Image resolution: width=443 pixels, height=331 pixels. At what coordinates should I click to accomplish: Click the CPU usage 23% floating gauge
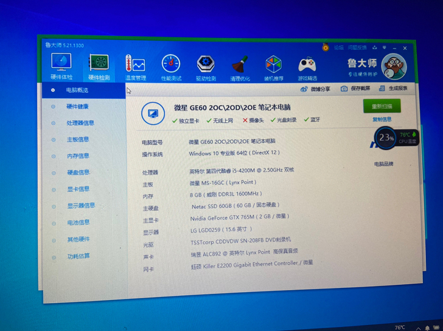click(385, 138)
